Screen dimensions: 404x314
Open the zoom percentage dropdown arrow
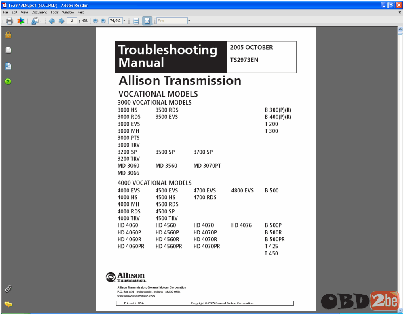click(x=124, y=21)
